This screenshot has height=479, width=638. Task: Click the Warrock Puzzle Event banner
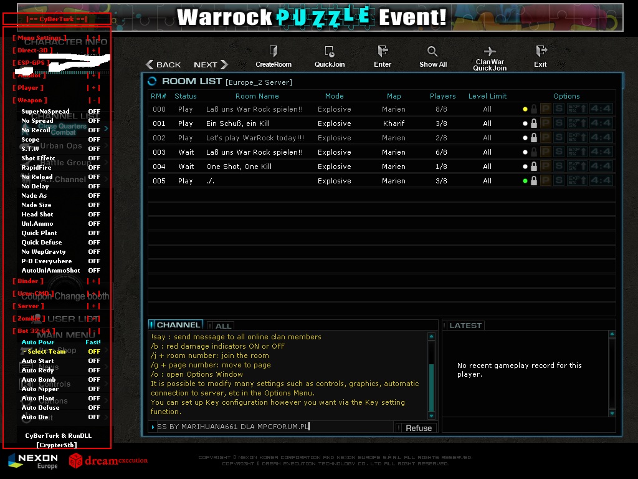pyautogui.click(x=320, y=17)
